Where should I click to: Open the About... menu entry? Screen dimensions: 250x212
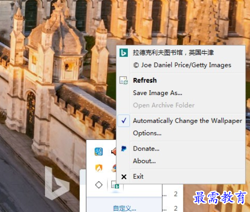144,161
